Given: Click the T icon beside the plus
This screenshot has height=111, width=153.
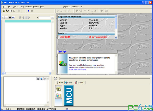Looking at the screenshot, I should pos(45,79).
